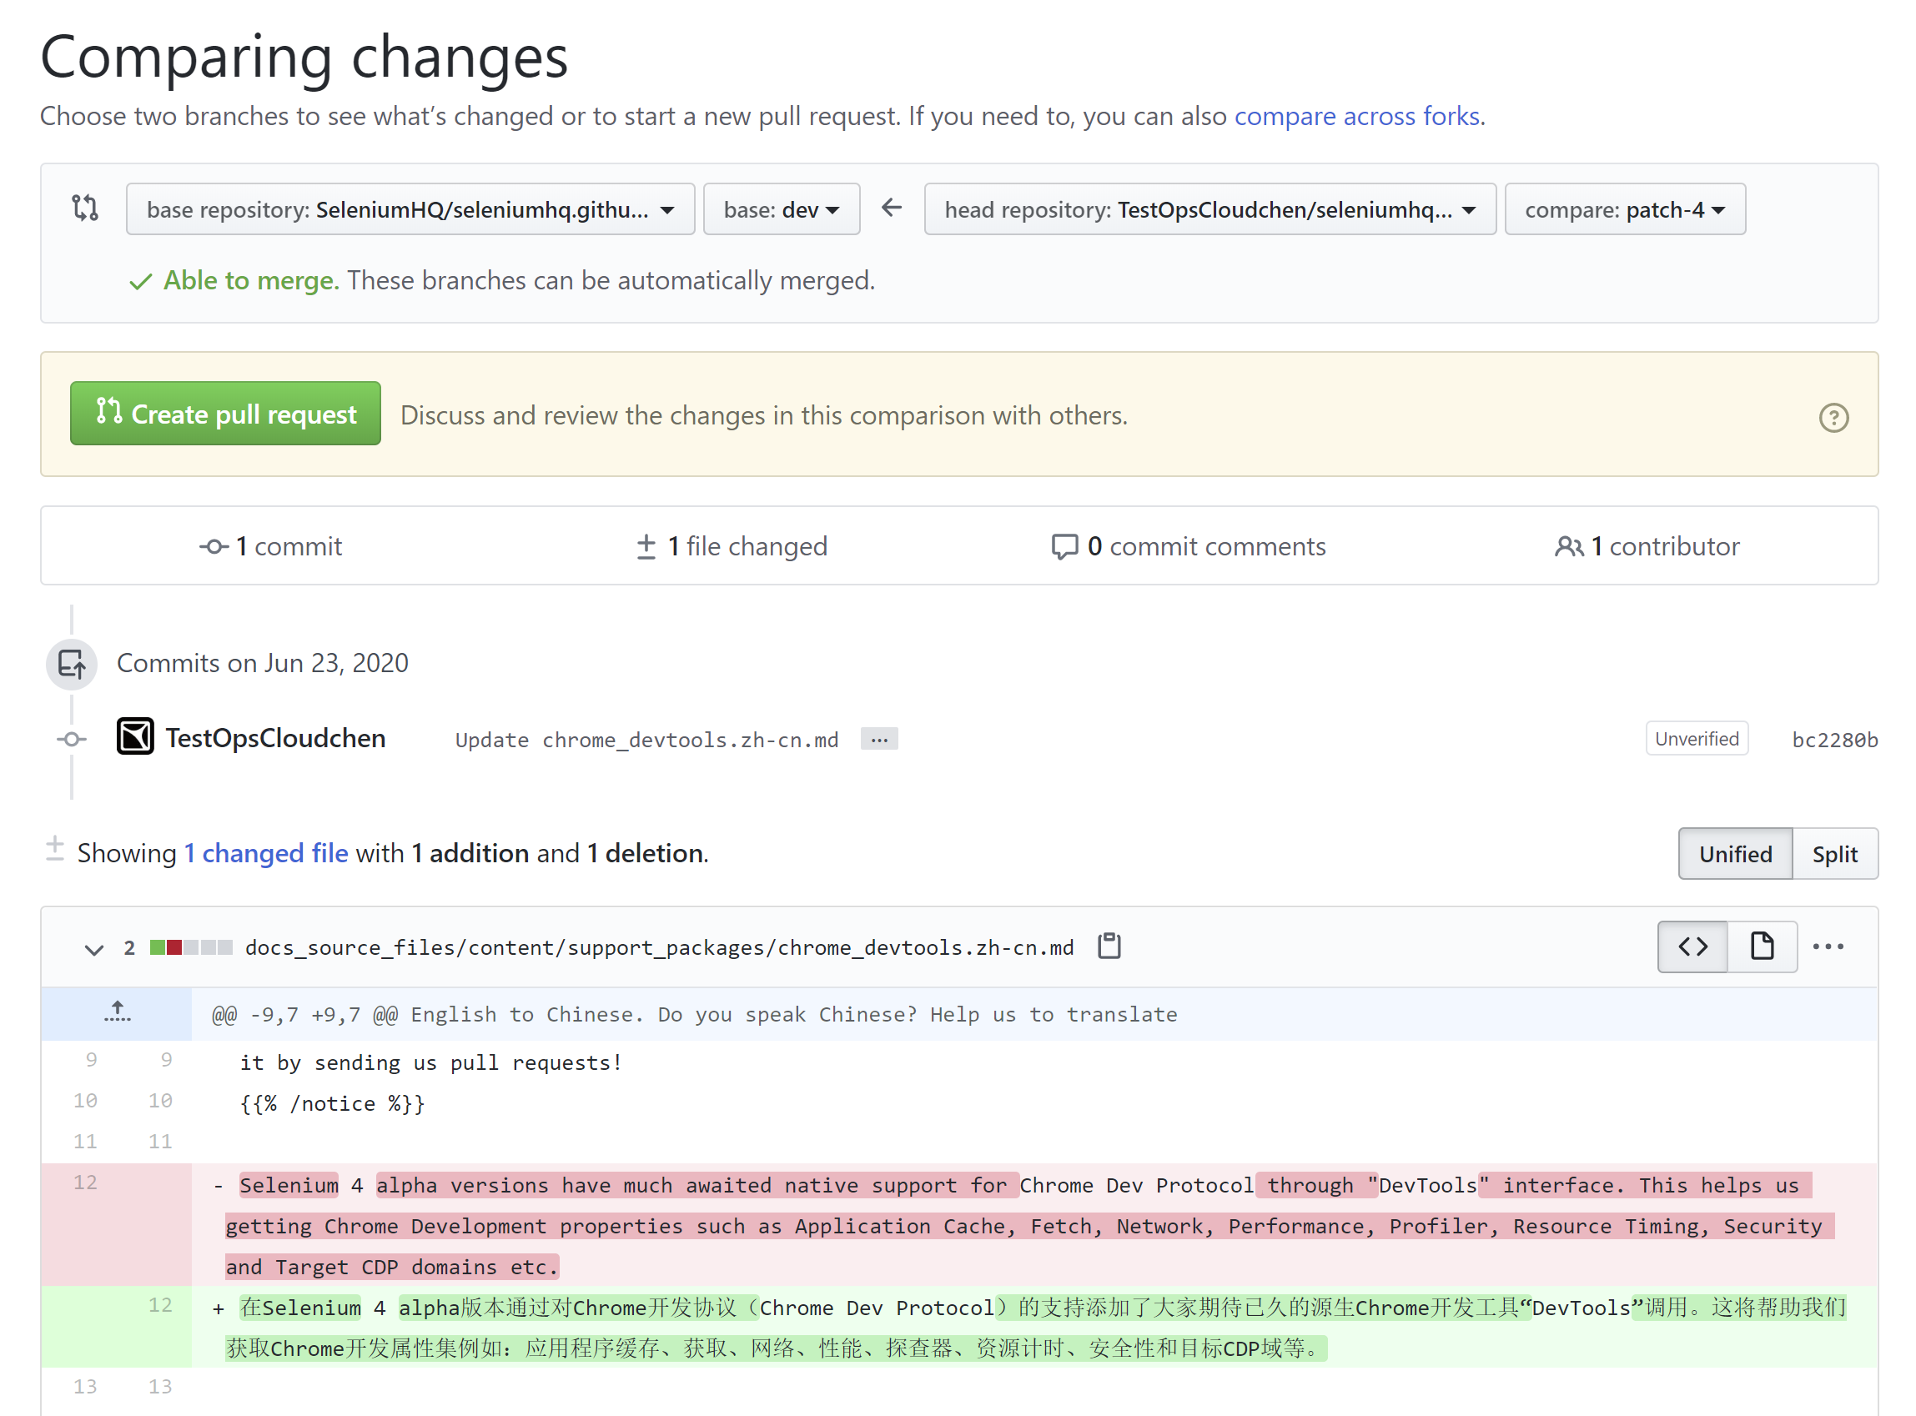Image resolution: width=1916 pixels, height=1416 pixels.
Task: Click the switch base and head compare icon
Action: pos(85,208)
